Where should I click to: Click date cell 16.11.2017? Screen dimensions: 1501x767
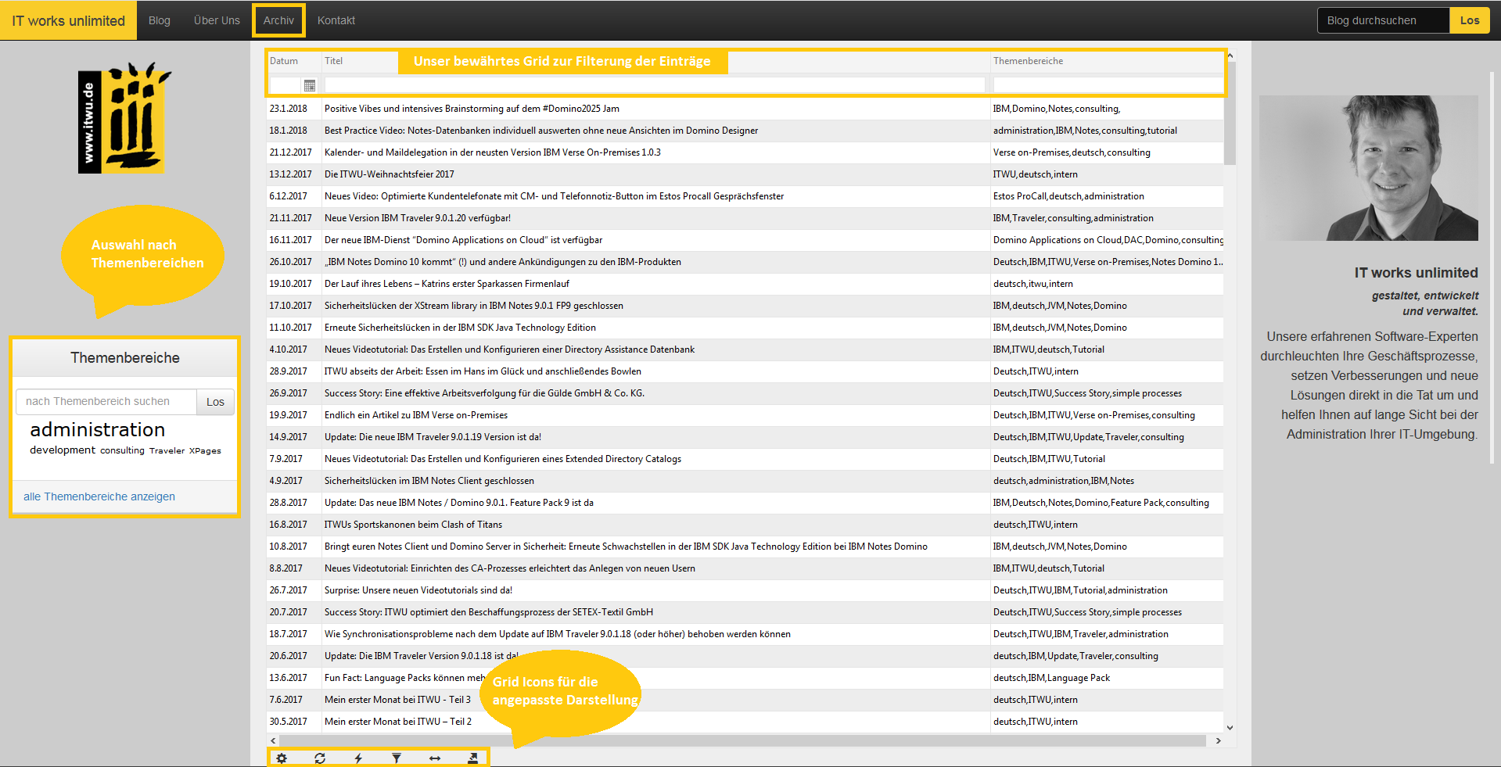tap(290, 240)
